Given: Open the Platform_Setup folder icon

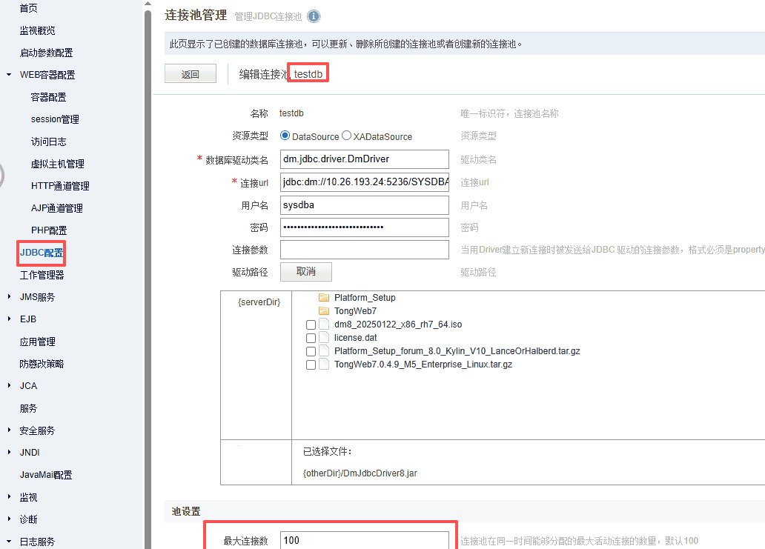Looking at the screenshot, I should [323, 298].
